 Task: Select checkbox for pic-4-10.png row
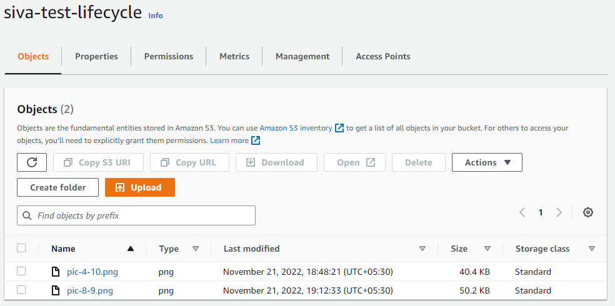[21, 271]
